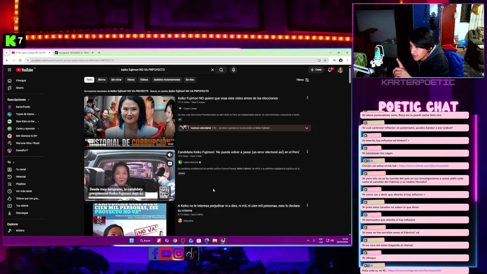Screen dimensions: 487x274
Task: Select the Subidos recientemente chip
Action: click(167, 80)
